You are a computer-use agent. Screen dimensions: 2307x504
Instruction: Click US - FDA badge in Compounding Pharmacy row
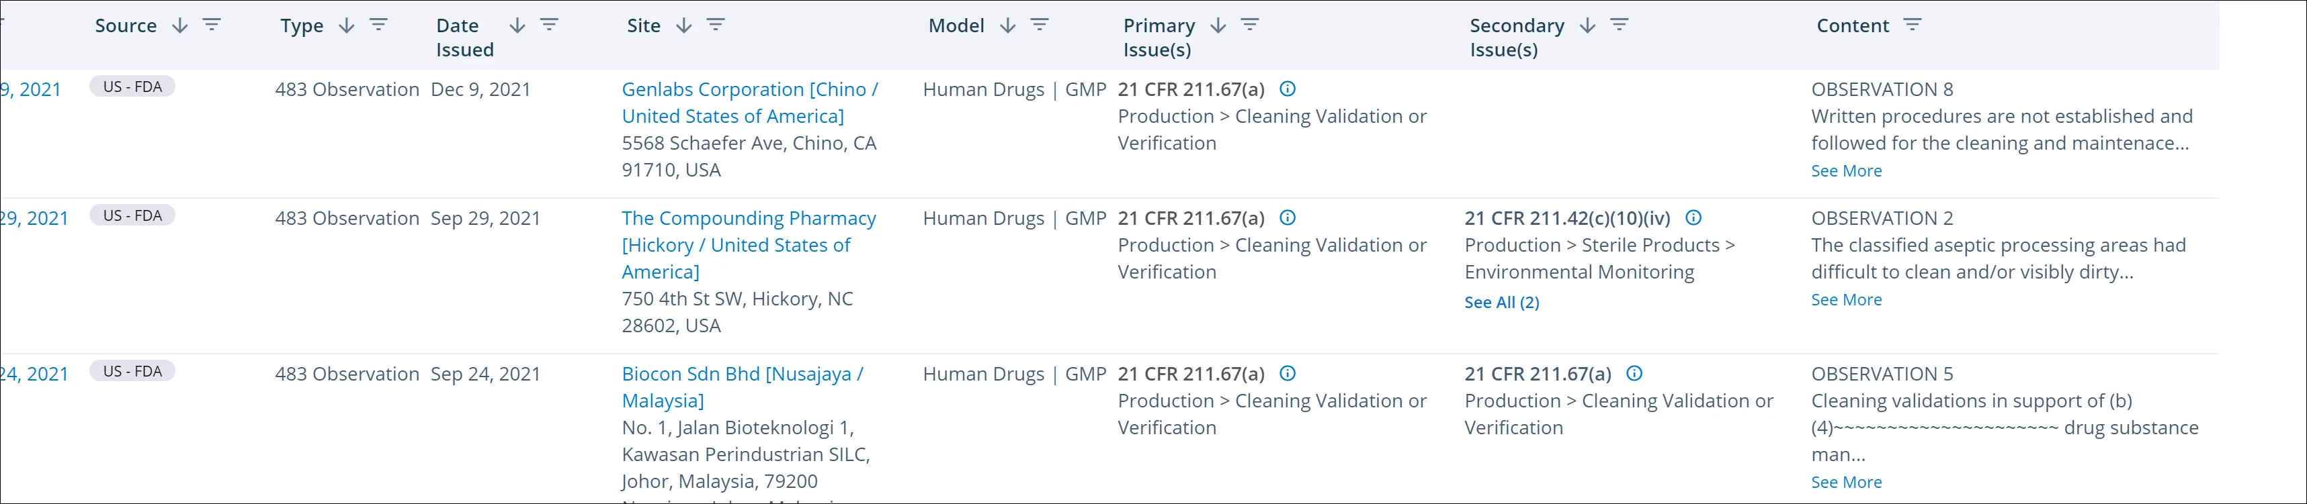tap(132, 215)
